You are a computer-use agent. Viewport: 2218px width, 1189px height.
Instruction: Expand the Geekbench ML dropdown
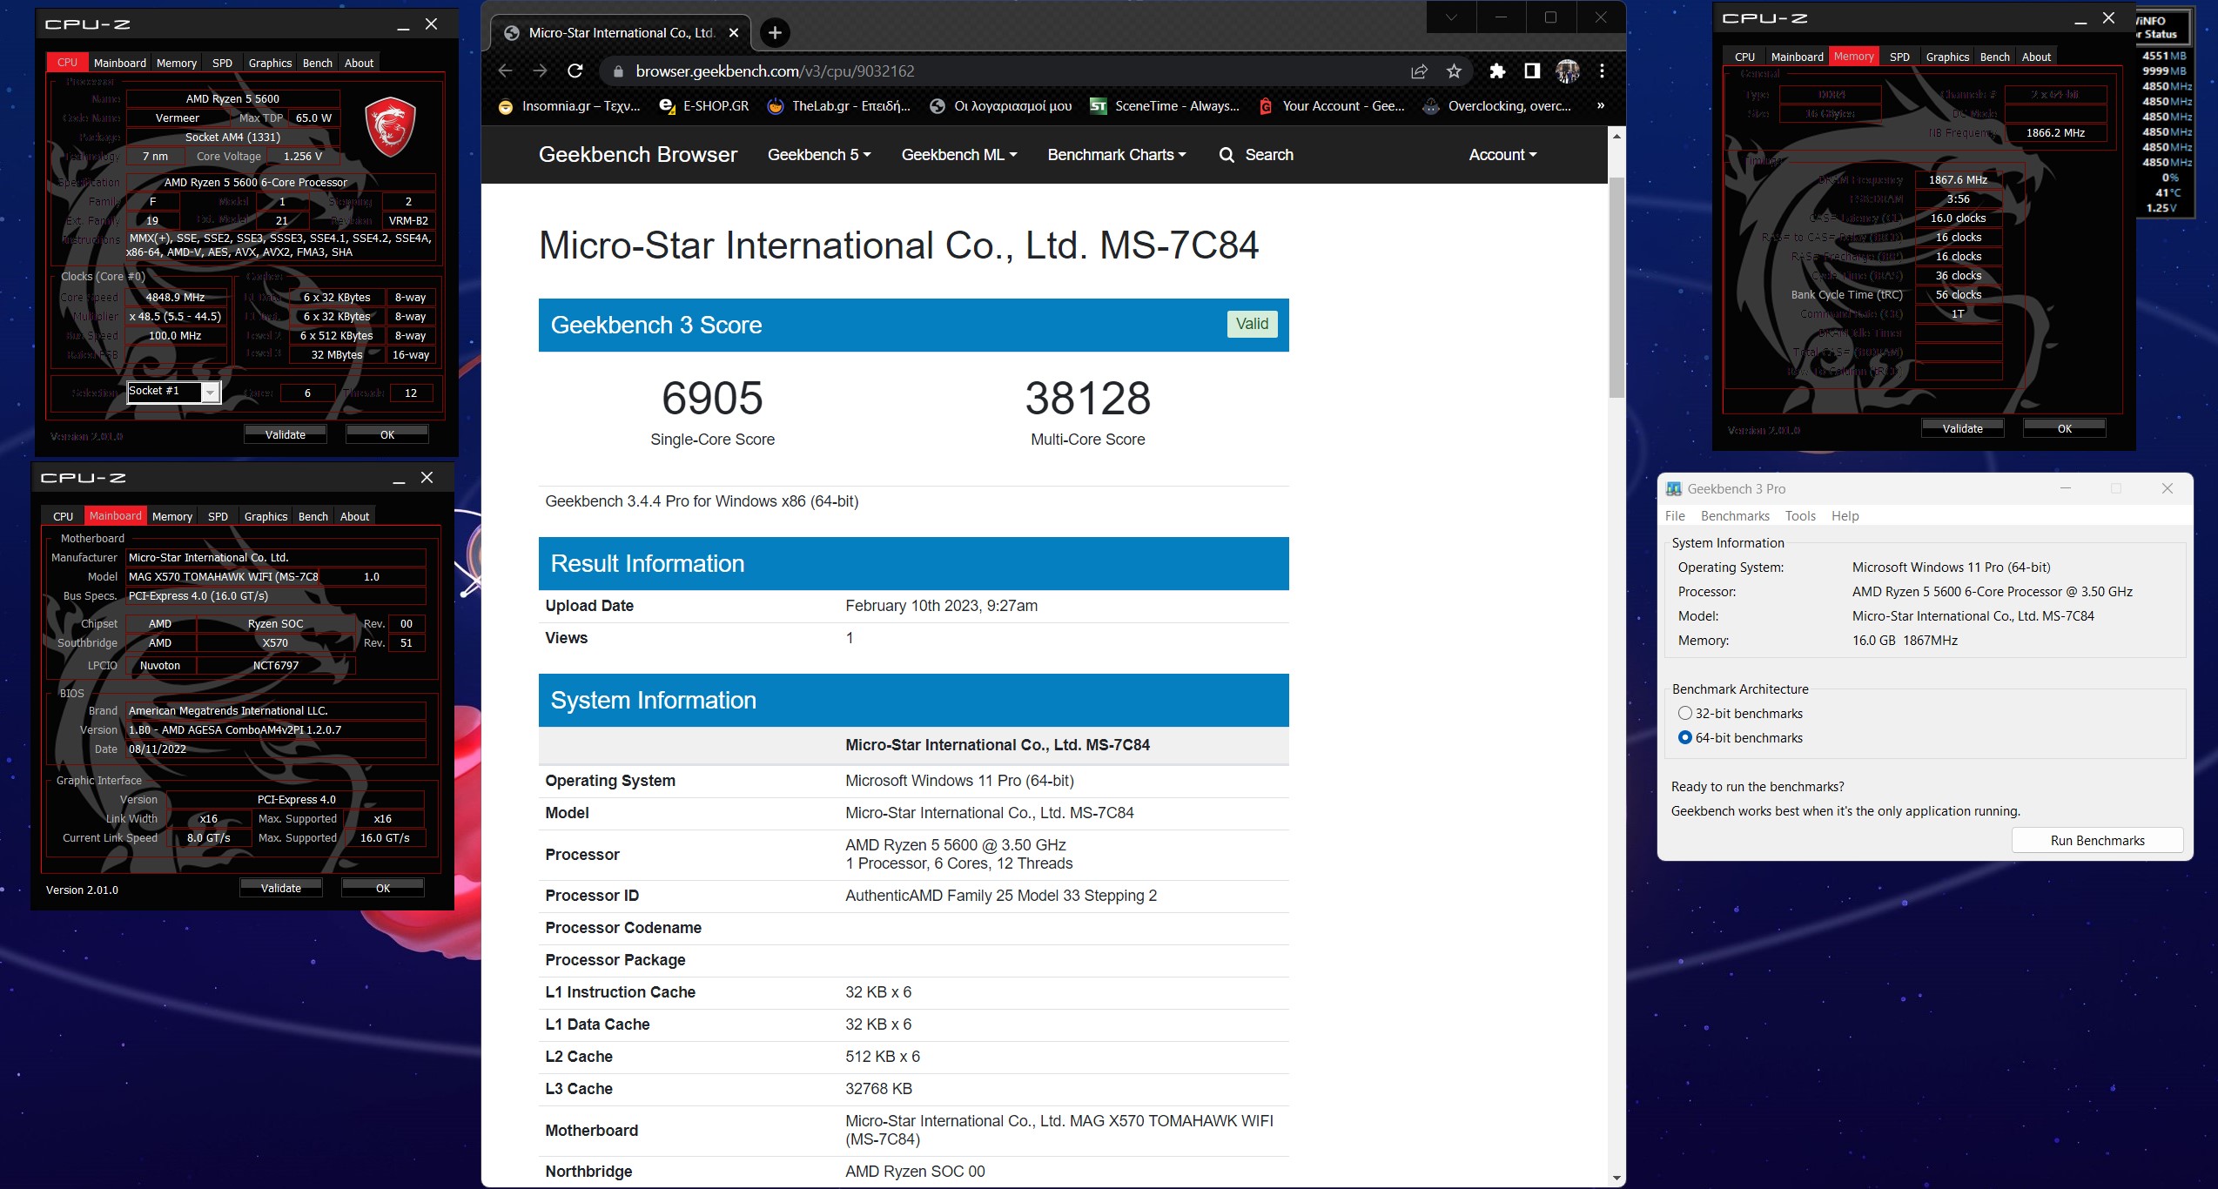pyautogui.click(x=958, y=155)
